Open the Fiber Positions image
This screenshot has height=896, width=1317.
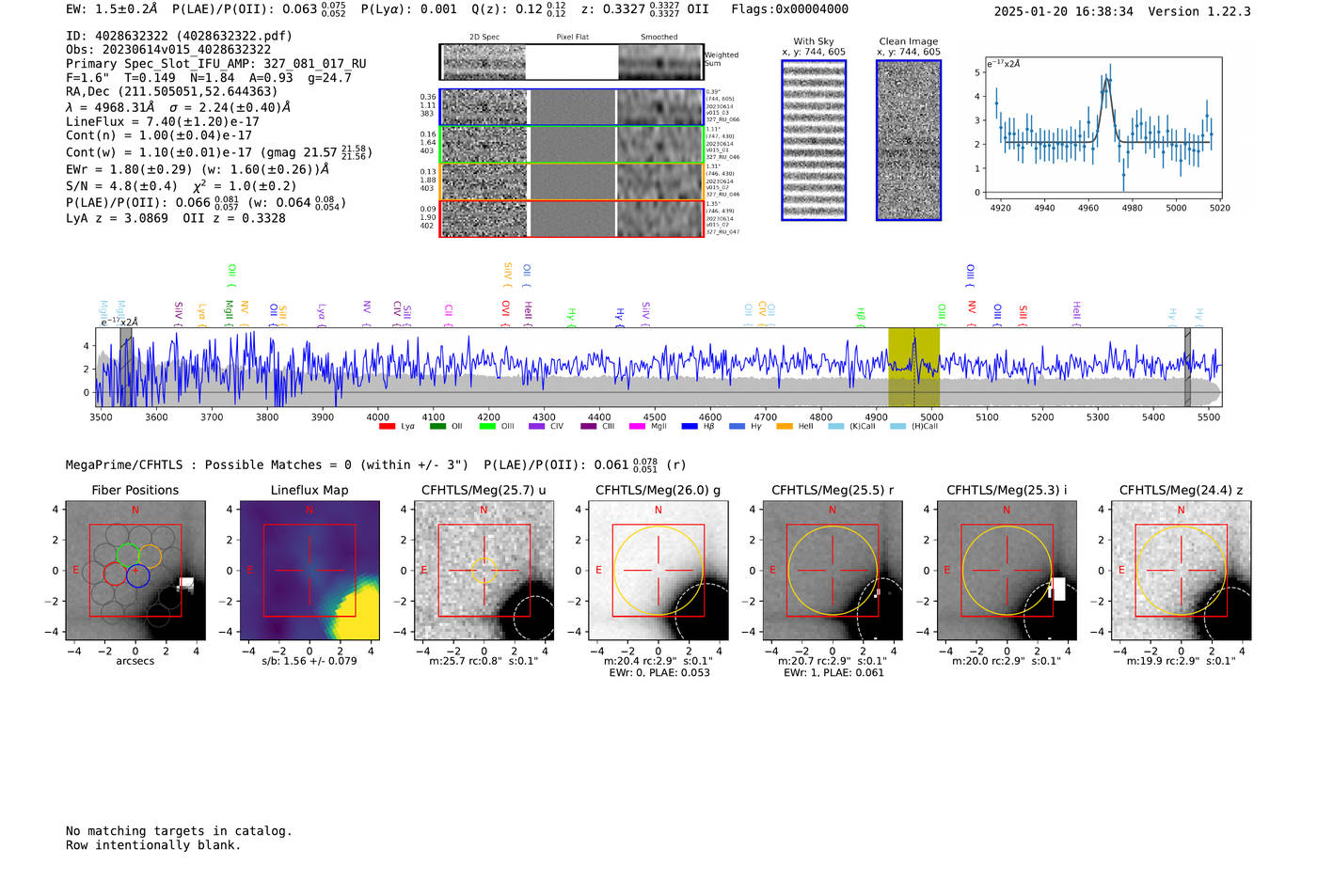coord(135,571)
